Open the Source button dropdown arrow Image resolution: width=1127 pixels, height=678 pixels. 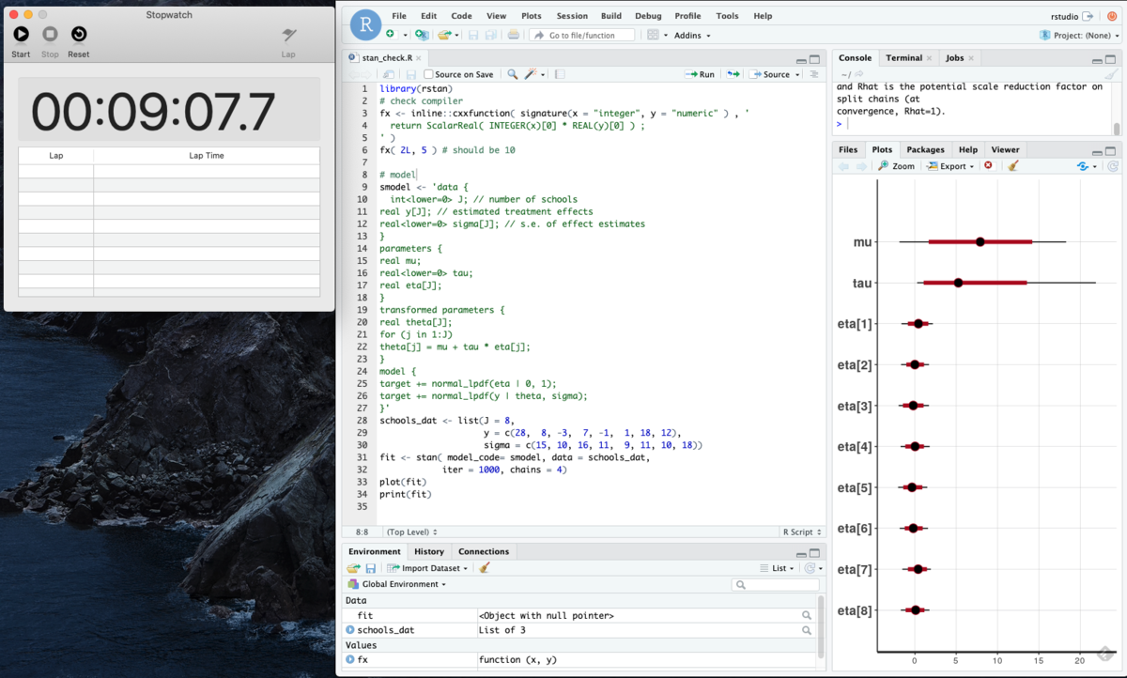pos(797,74)
